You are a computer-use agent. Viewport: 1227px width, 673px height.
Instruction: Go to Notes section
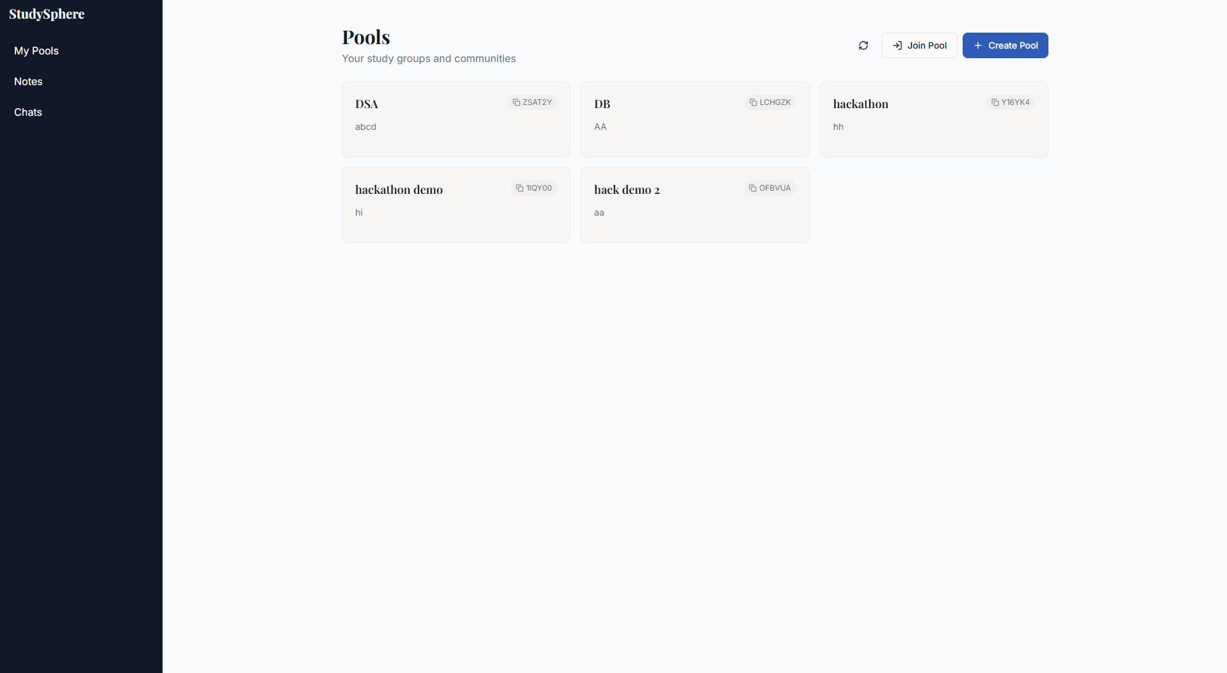pyautogui.click(x=28, y=81)
